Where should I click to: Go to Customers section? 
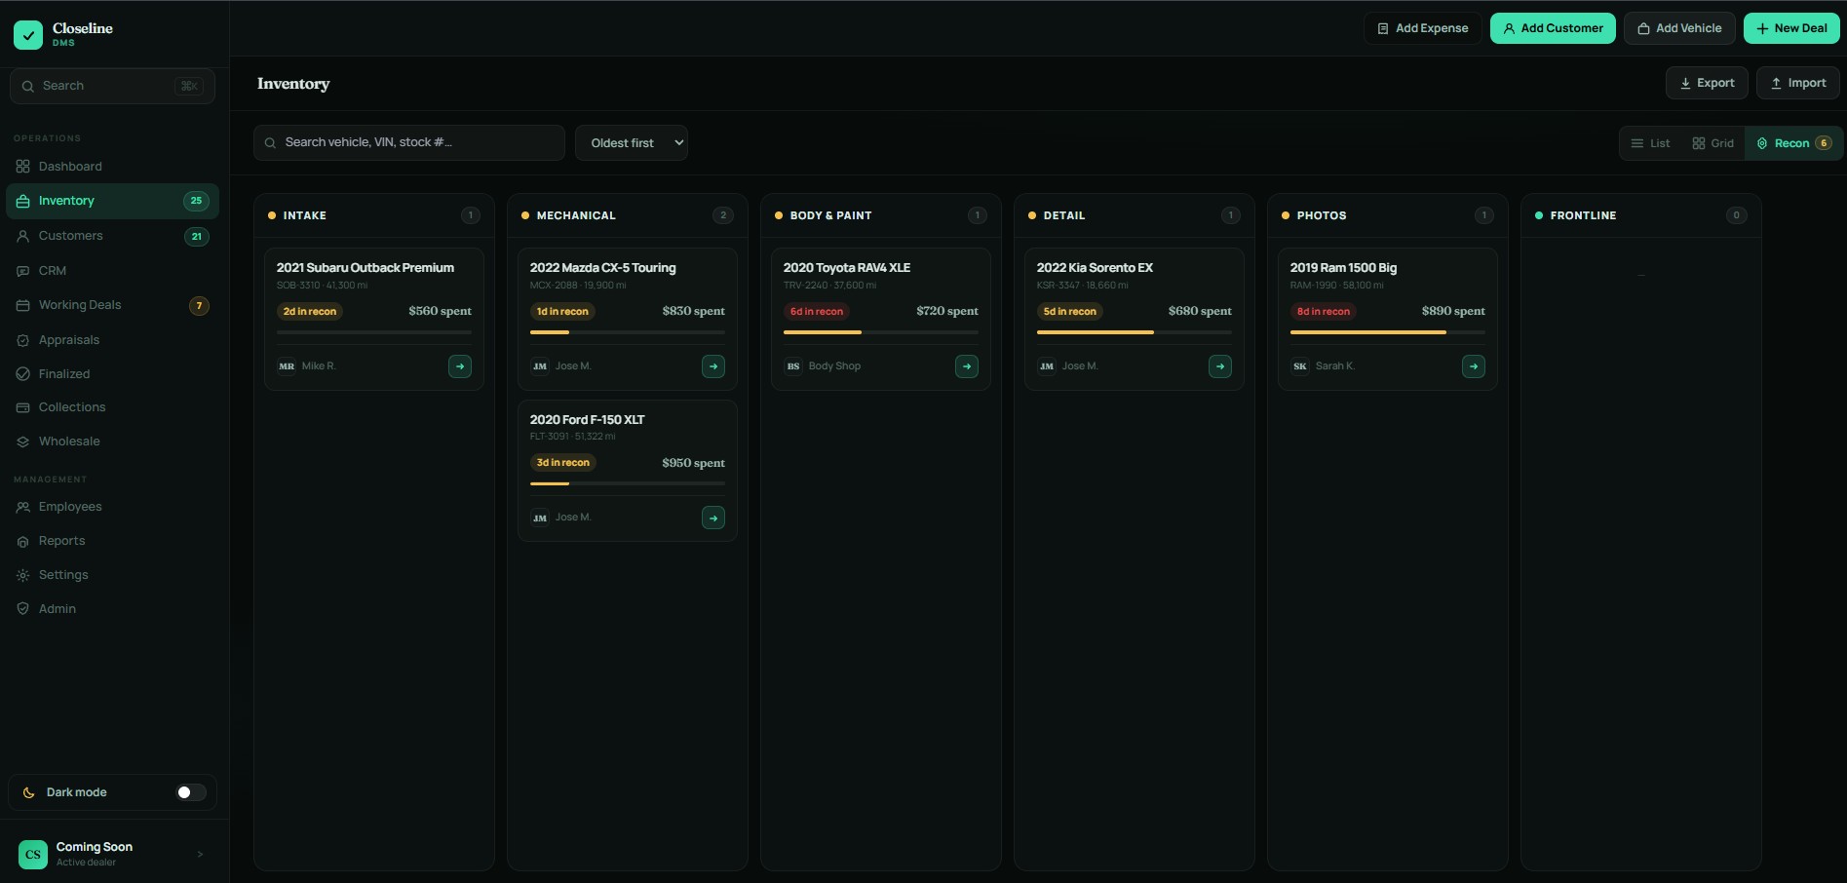click(112, 236)
